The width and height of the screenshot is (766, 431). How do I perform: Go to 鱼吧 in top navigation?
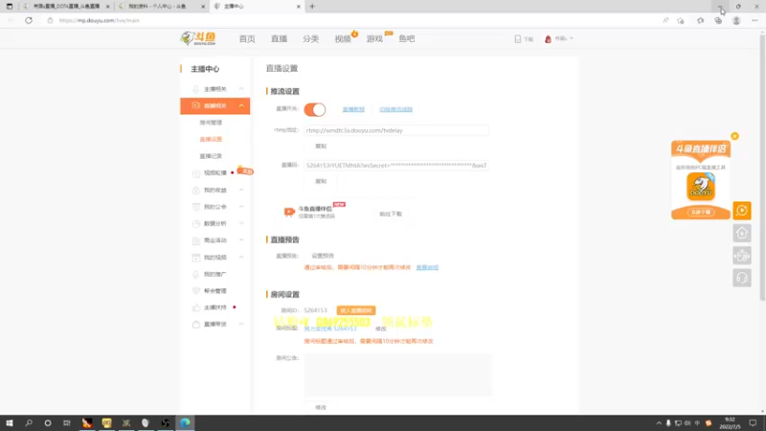[x=406, y=38]
